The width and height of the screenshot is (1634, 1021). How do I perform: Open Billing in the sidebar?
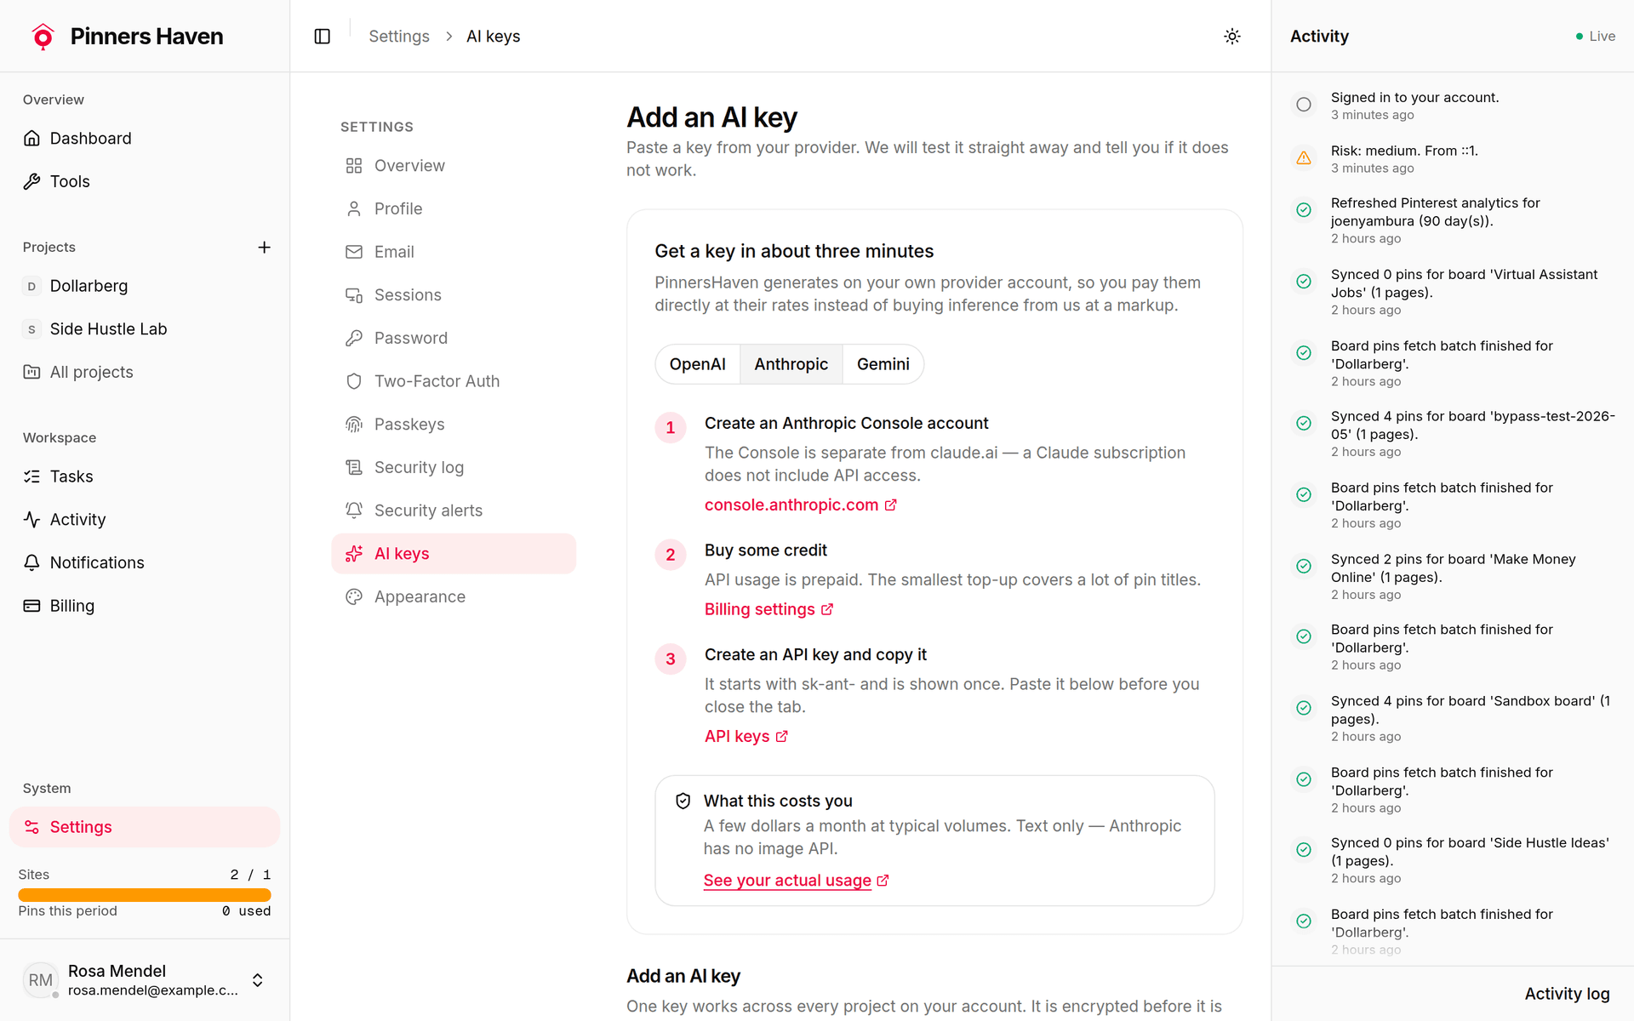145,606
